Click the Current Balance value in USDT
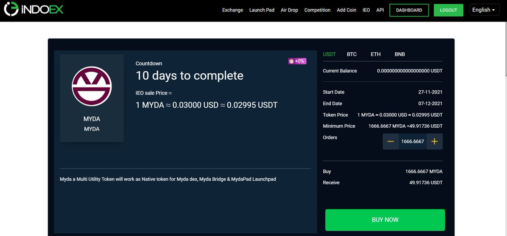Viewport: 507px width, 236px height. pos(410,71)
